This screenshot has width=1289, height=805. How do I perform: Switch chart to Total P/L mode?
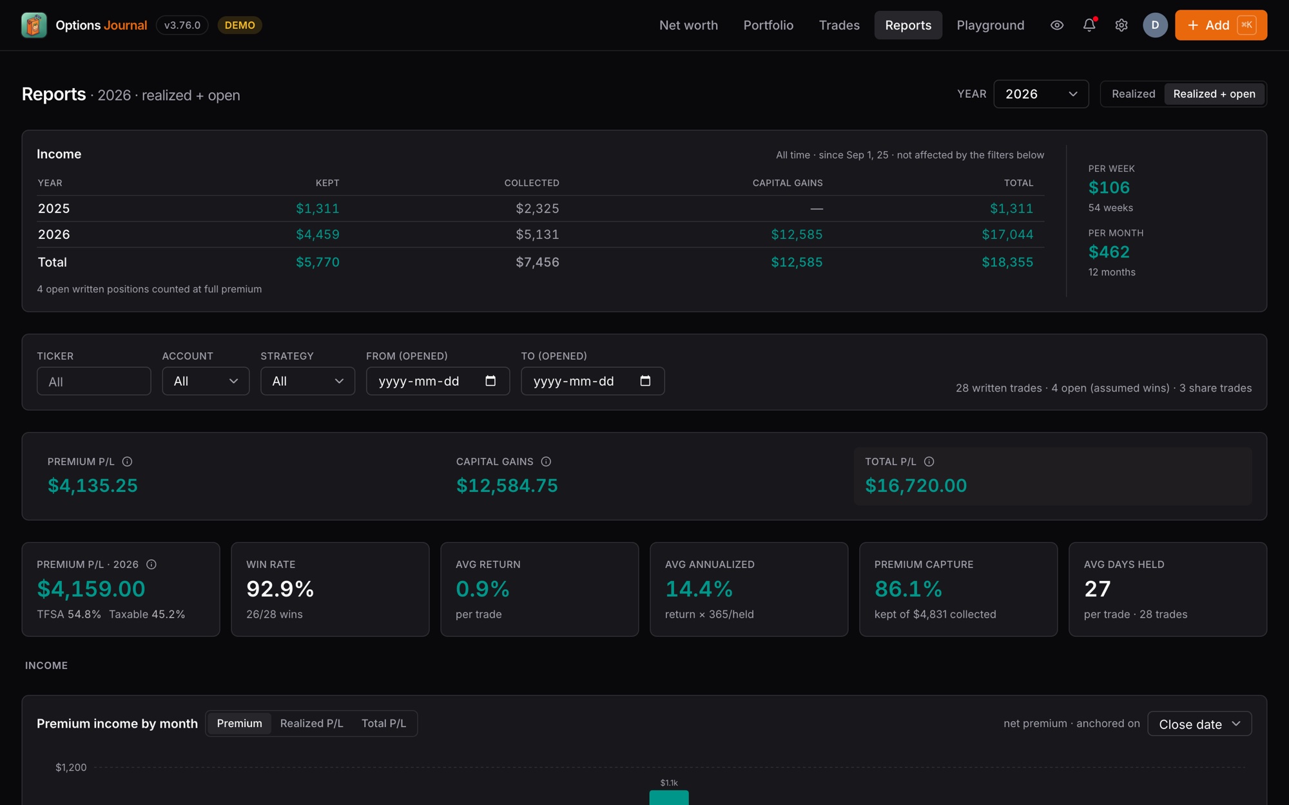pos(383,723)
